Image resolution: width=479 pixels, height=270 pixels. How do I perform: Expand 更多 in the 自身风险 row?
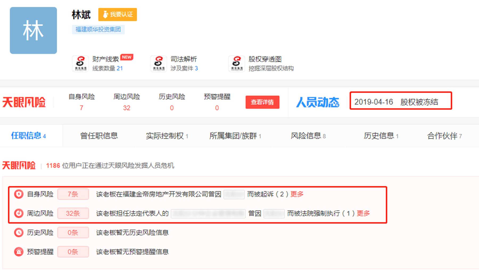pos(297,194)
